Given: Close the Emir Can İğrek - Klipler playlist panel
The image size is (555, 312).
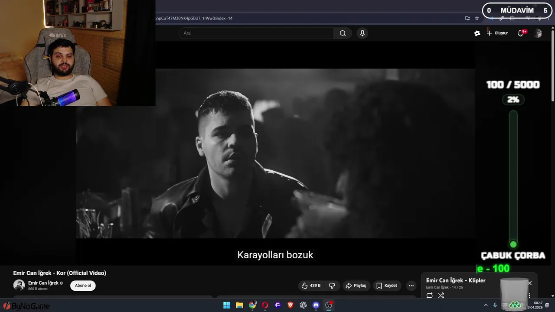Looking at the screenshot, I should (529, 283).
